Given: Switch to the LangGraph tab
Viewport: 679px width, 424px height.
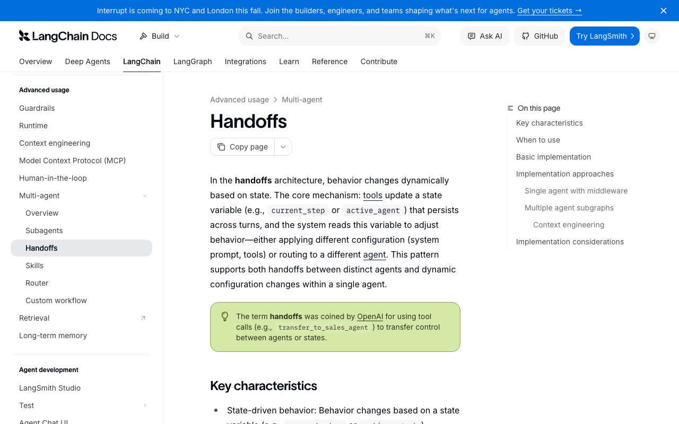Looking at the screenshot, I should tap(193, 61).
